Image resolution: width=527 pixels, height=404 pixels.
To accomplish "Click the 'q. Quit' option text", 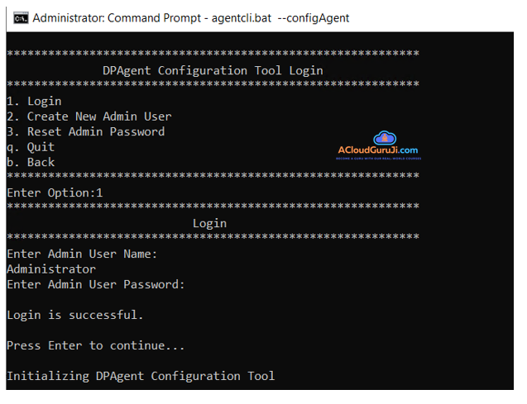I will click(x=31, y=147).
